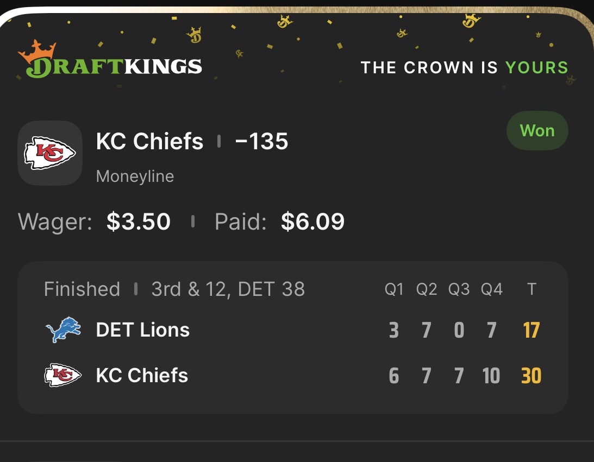Viewport: 594px width, 462px height.
Task: Click the Finished game status label
Action: [82, 289]
